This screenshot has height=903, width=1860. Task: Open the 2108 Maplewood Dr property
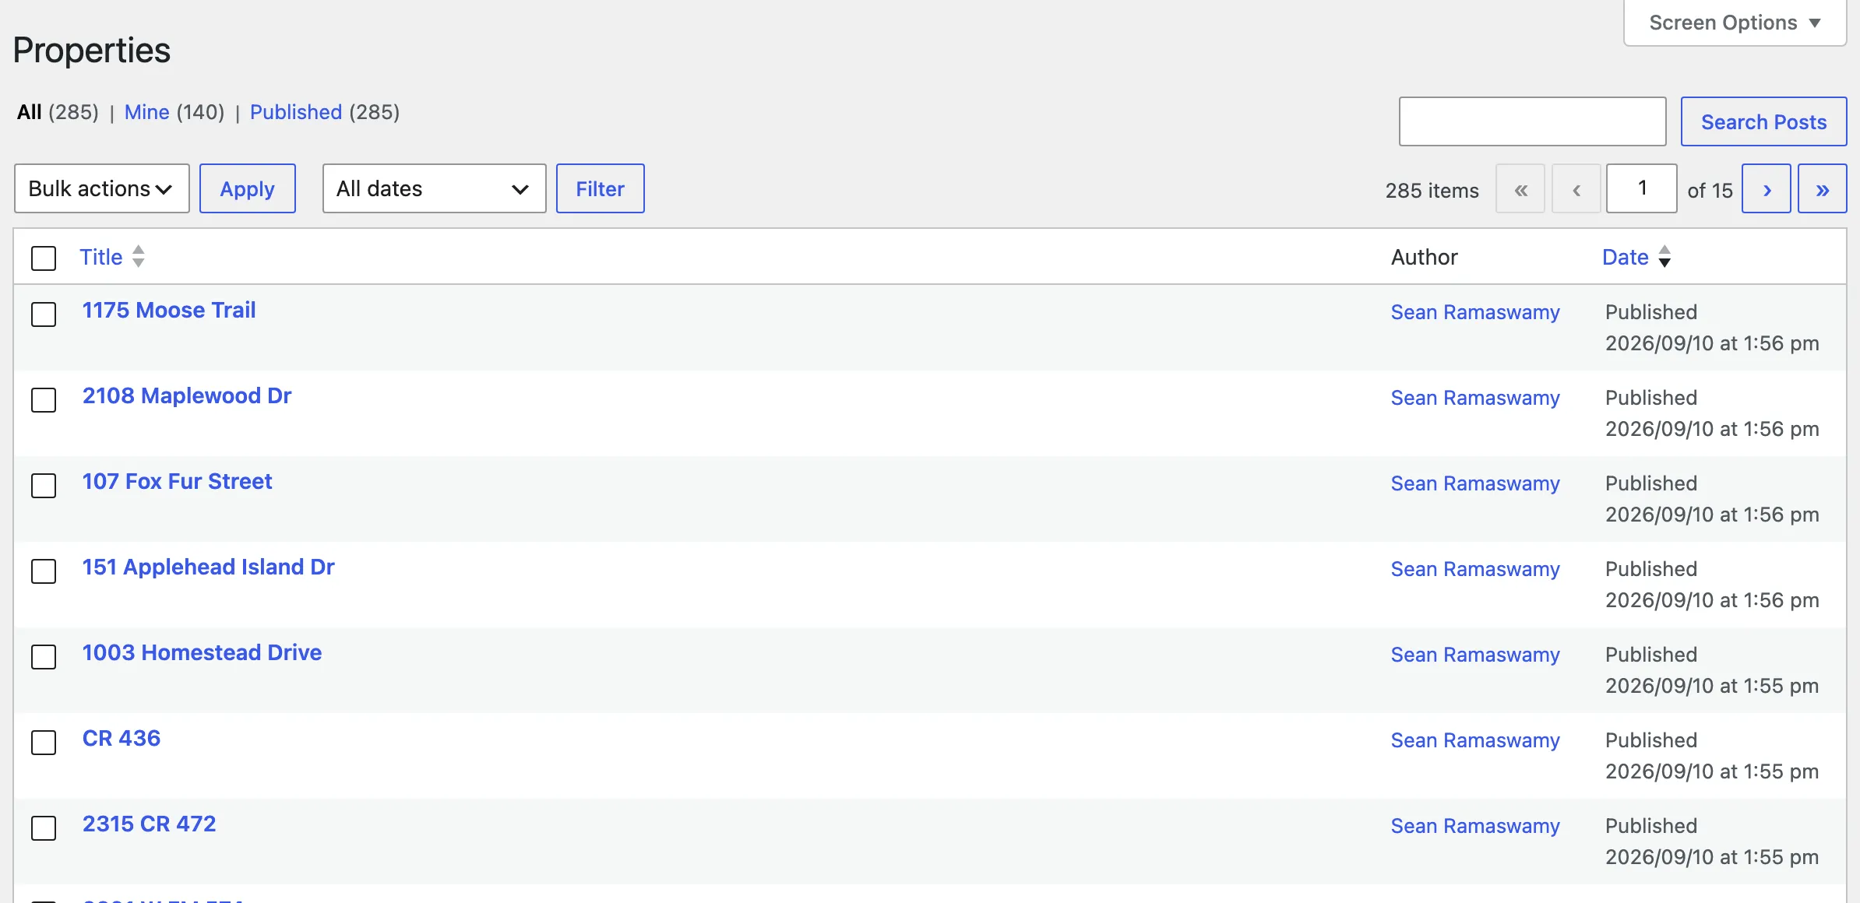pos(187,395)
